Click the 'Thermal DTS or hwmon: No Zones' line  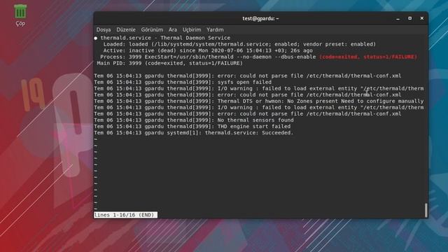click(259, 101)
